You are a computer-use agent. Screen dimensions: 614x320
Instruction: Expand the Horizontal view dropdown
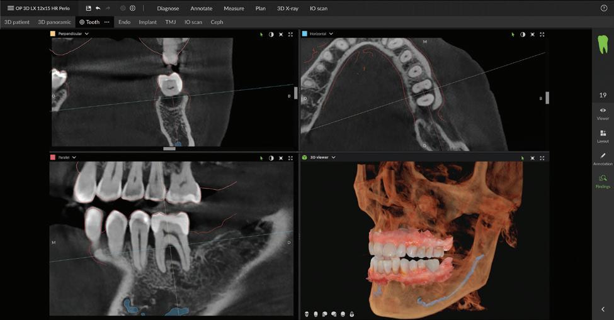coord(331,33)
